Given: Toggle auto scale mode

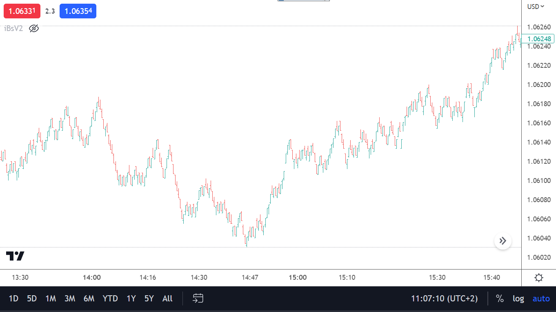Looking at the screenshot, I should pyautogui.click(x=541, y=299).
